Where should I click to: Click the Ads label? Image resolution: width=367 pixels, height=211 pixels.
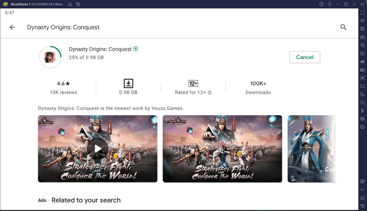coord(42,201)
